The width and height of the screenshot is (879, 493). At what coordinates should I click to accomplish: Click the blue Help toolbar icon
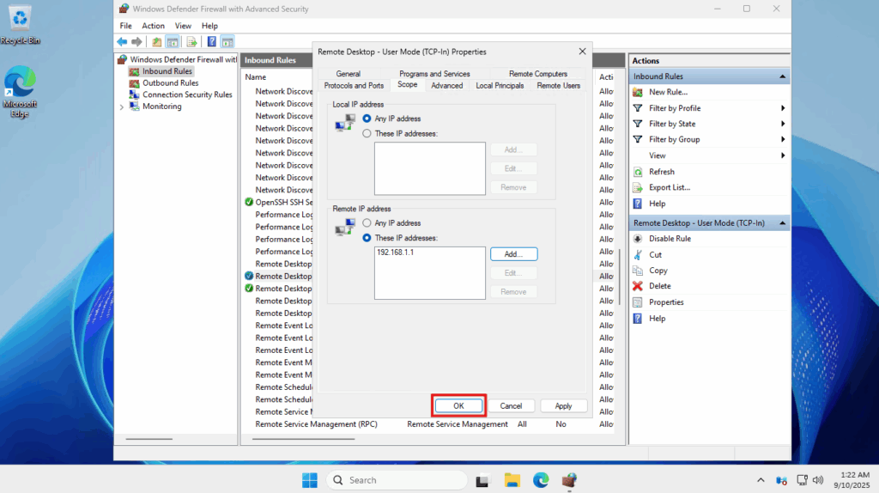(x=211, y=41)
